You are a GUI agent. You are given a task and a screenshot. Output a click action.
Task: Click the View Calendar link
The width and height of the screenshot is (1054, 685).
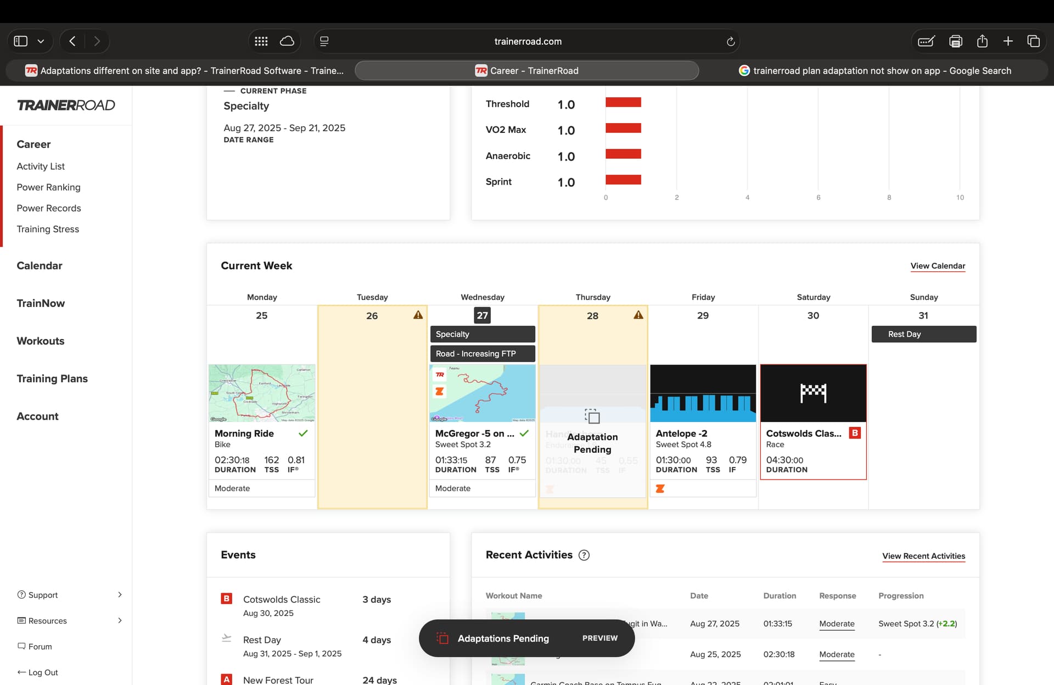point(938,266)
